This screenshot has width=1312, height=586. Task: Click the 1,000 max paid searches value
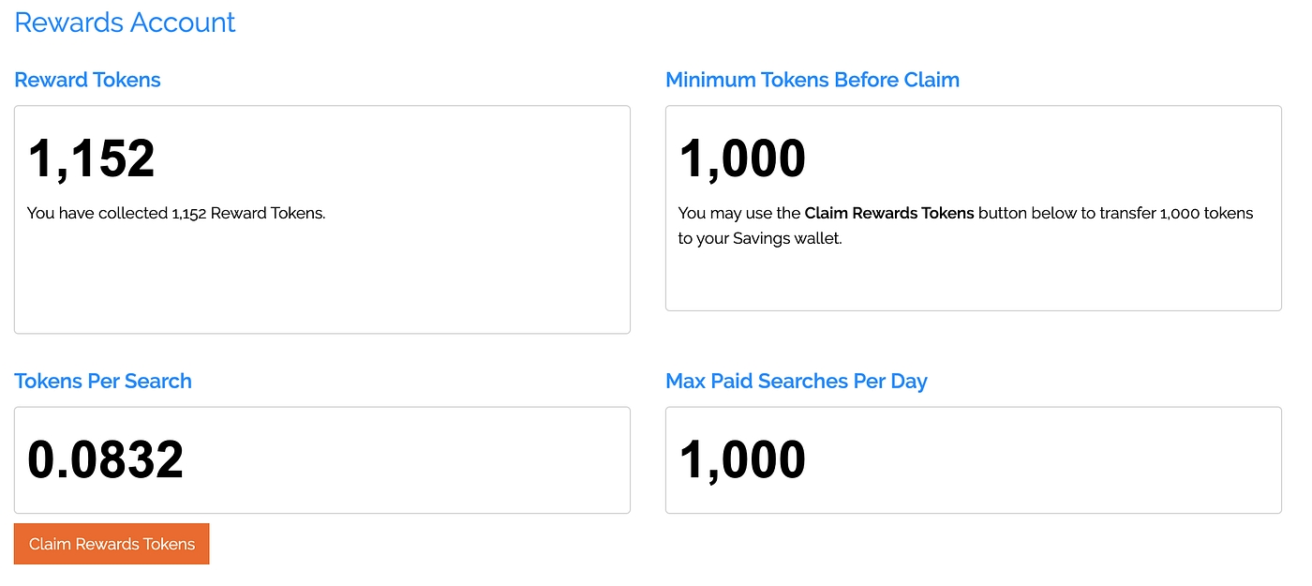741,459
